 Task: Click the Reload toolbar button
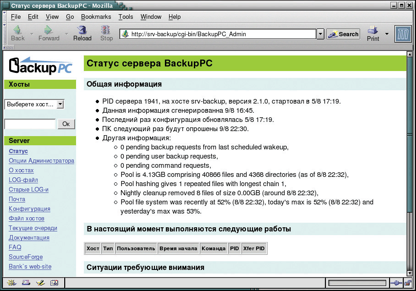point(82,33)
